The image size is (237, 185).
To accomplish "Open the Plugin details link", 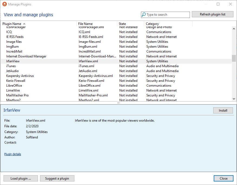I will (x=12, y=154).
